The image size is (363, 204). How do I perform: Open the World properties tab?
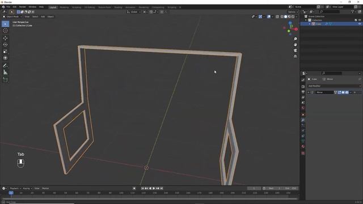303,108
